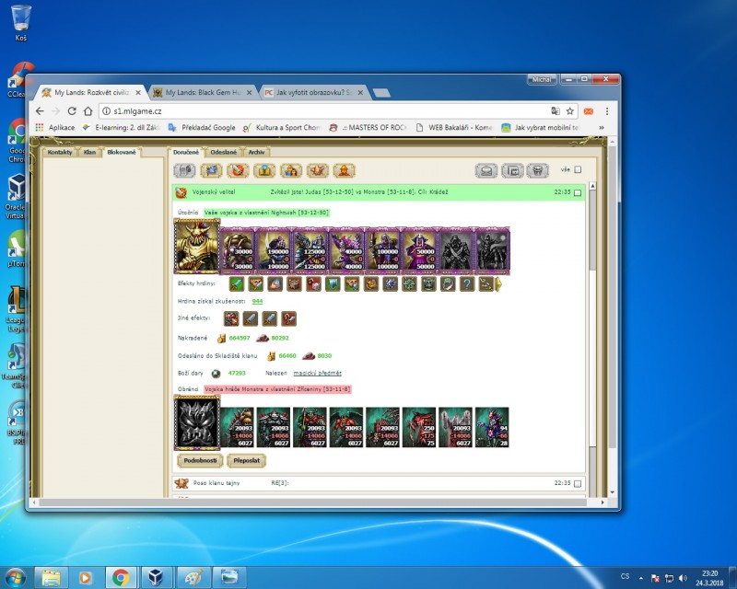Tick the Poso klanu tajný message checkbox

click(x=578, y=482)
